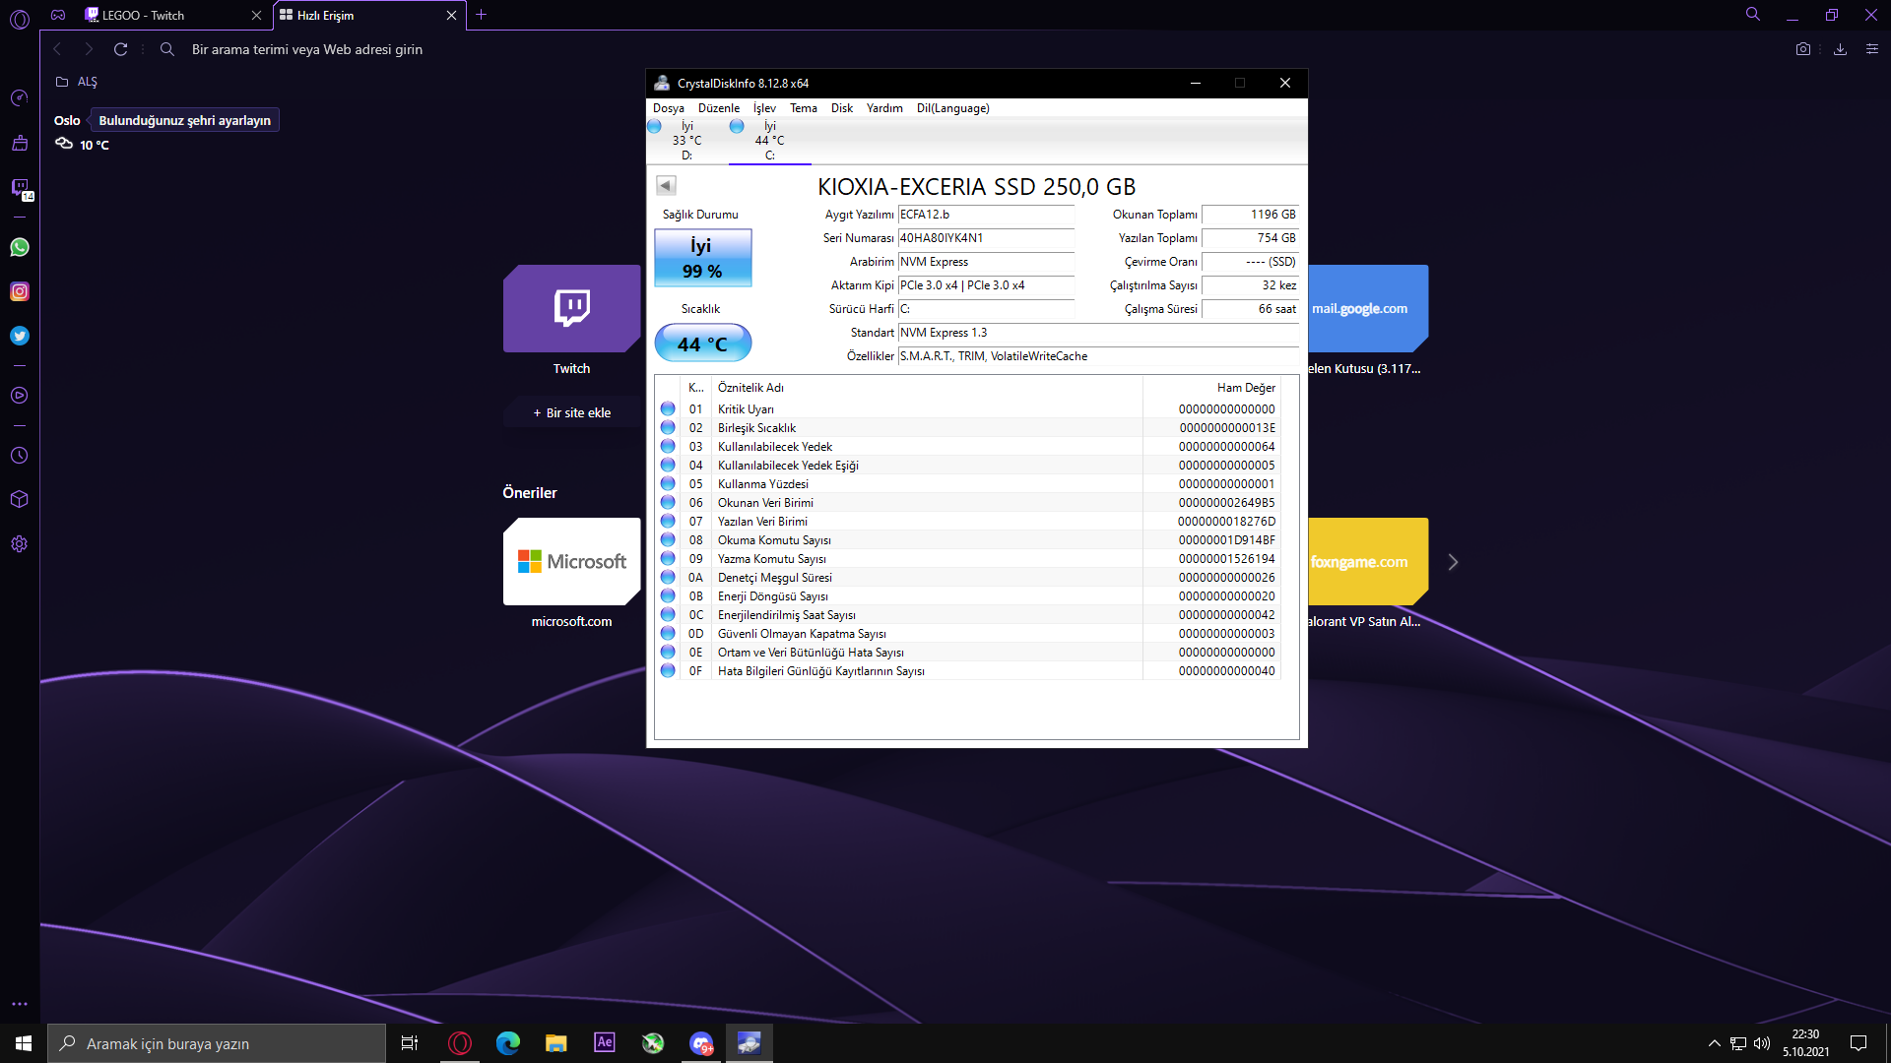Take snapshot with camera icon
1891x1063 pixels.
[1802, 49]
